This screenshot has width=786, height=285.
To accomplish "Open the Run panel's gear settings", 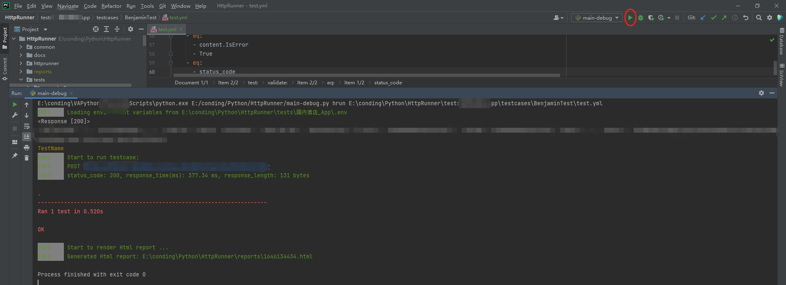I will [x=761, y=93].
